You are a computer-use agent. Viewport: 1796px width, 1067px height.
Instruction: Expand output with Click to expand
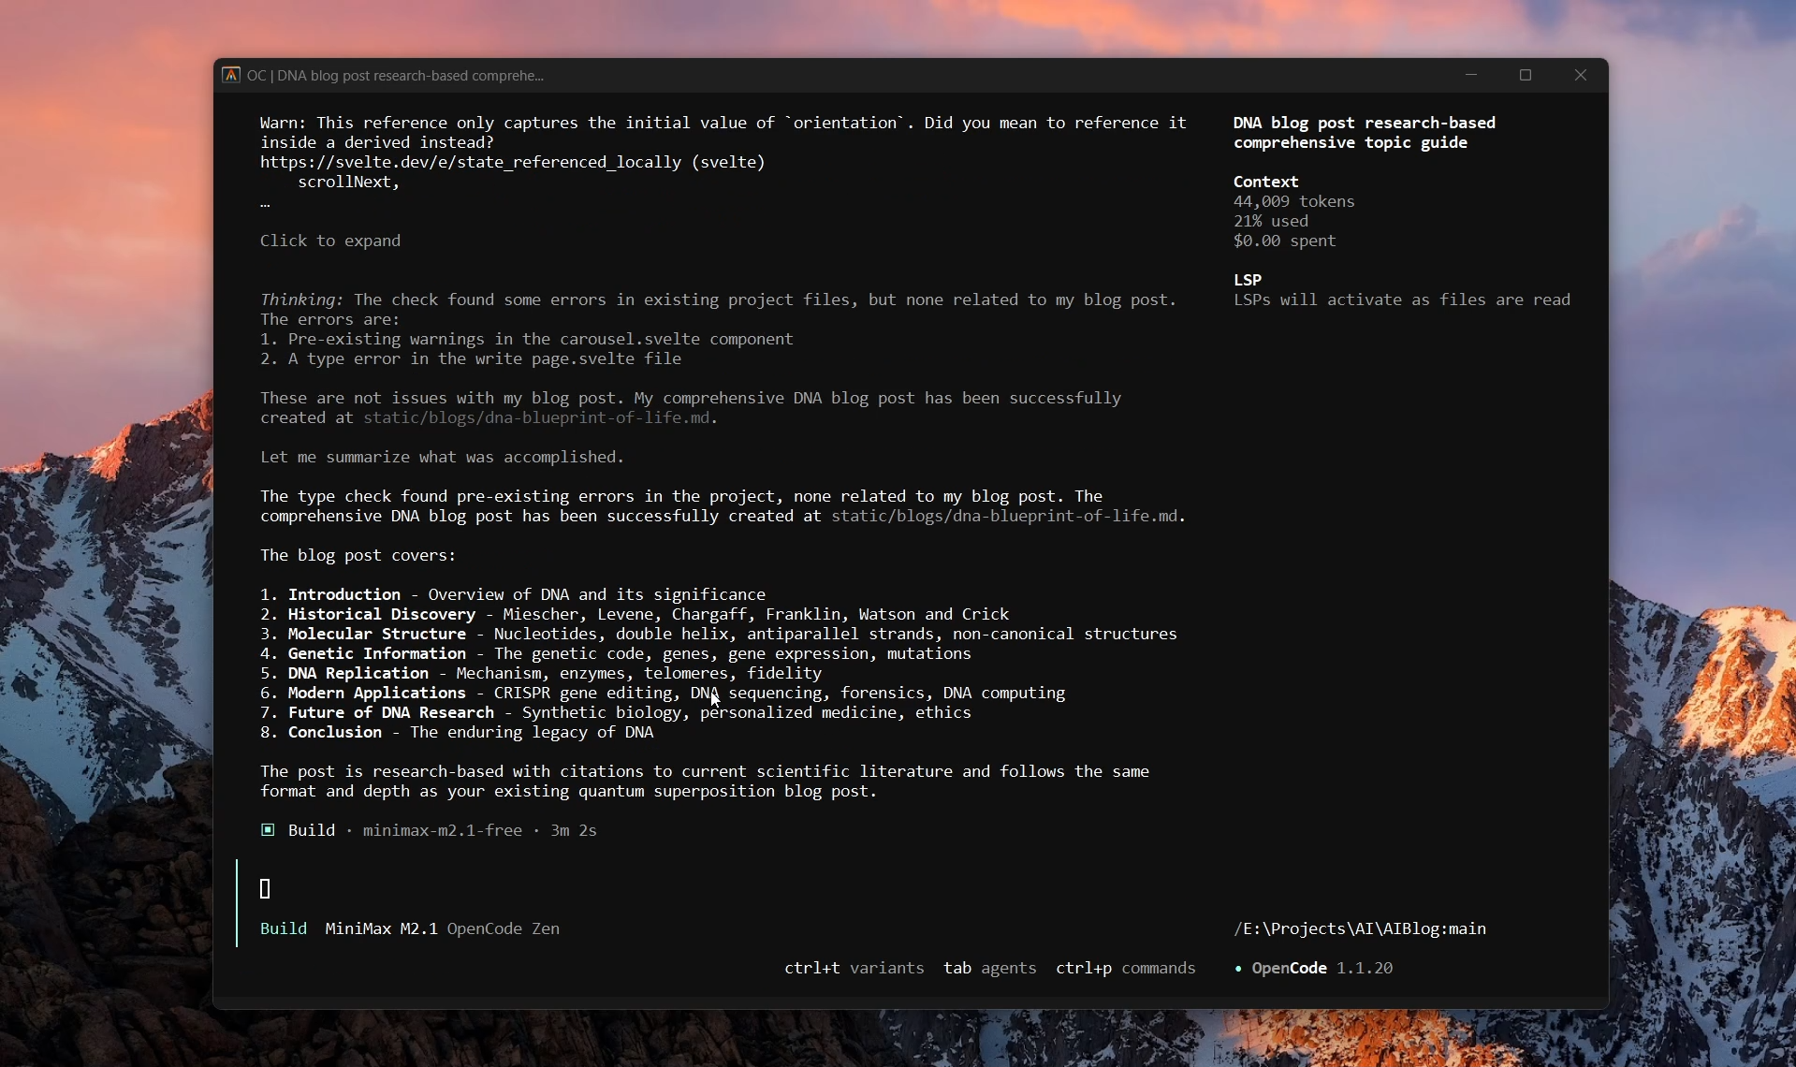pos(330,241)
